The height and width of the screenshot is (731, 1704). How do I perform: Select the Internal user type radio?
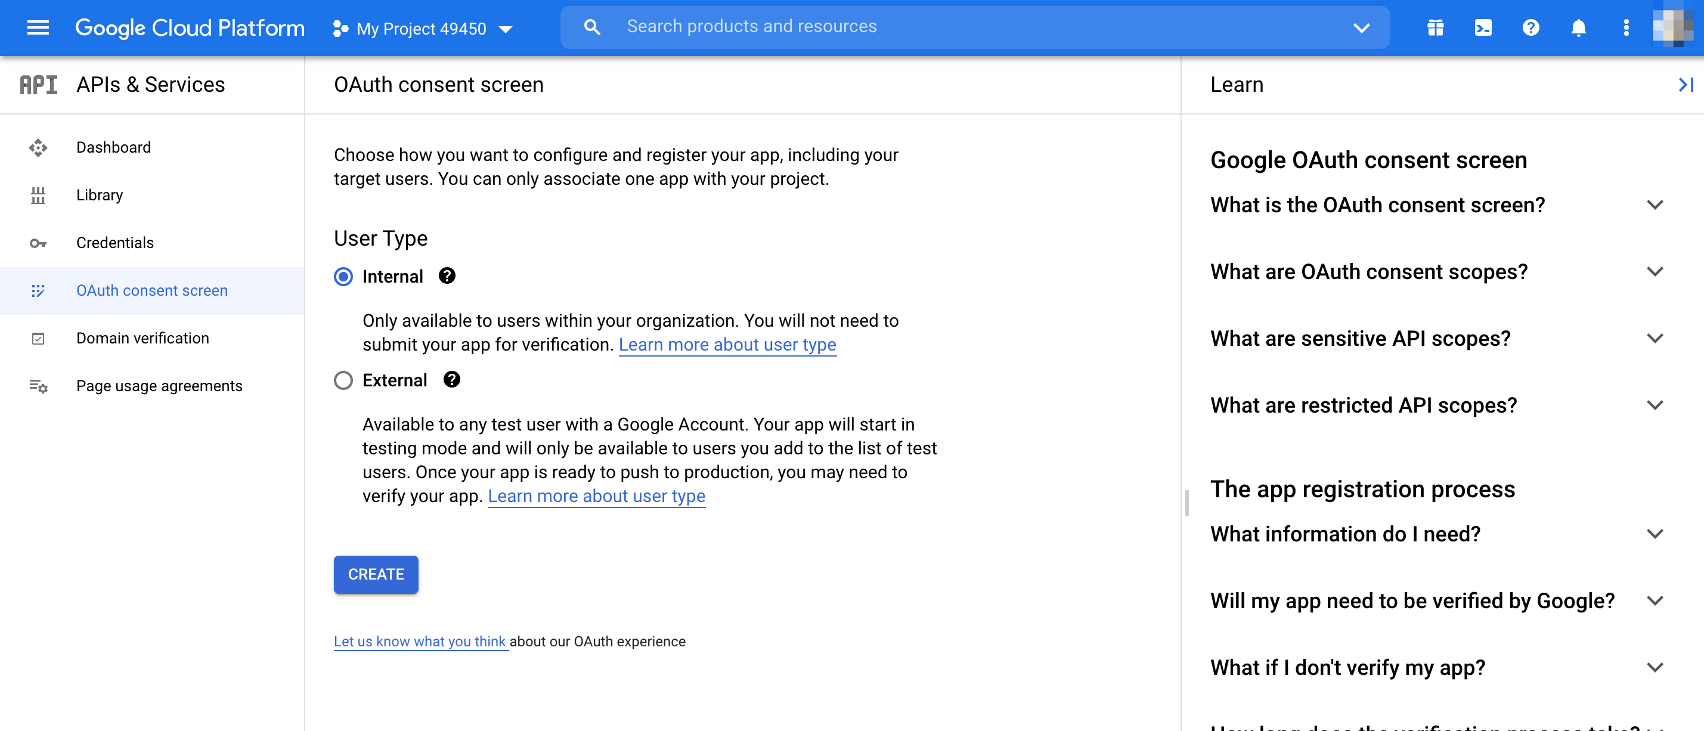click(x=343, y=277)
